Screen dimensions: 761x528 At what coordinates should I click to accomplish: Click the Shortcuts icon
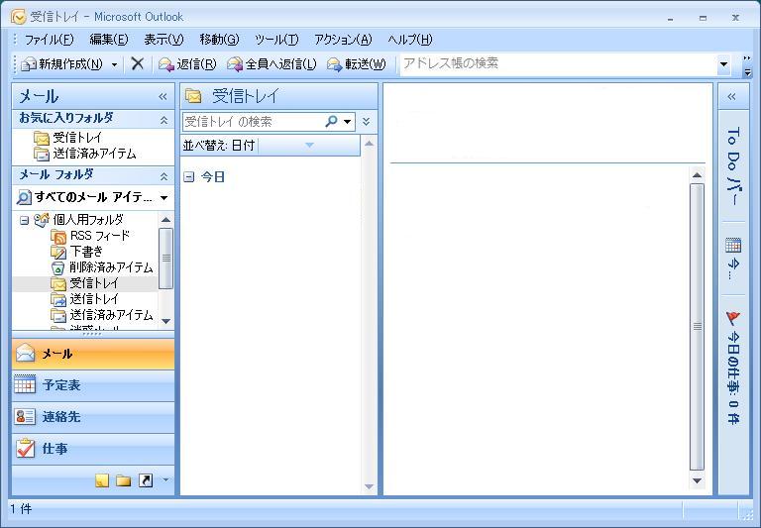pos(146,480)
